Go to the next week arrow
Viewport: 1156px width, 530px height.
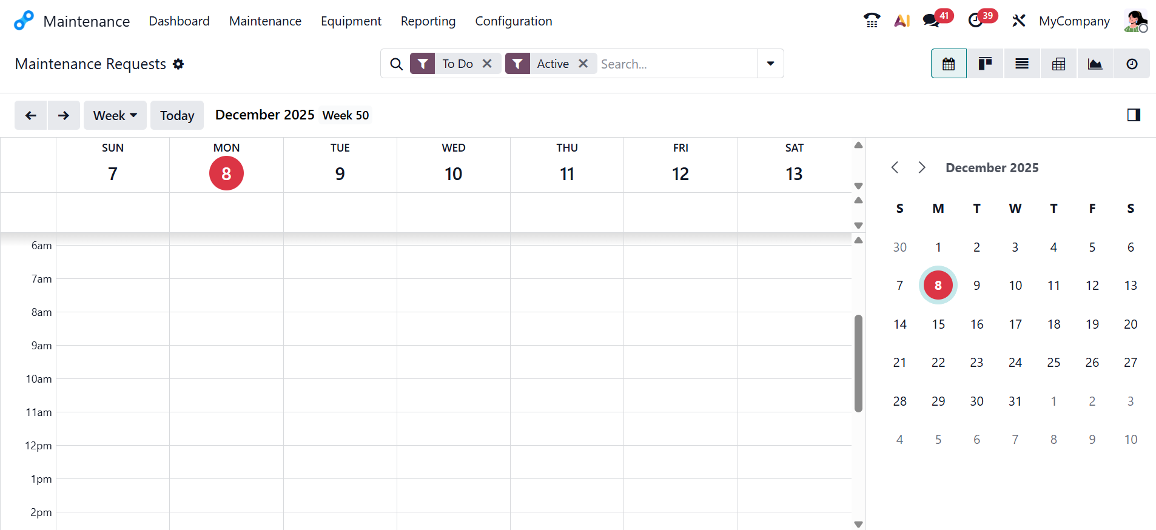[x=64, y=115]
